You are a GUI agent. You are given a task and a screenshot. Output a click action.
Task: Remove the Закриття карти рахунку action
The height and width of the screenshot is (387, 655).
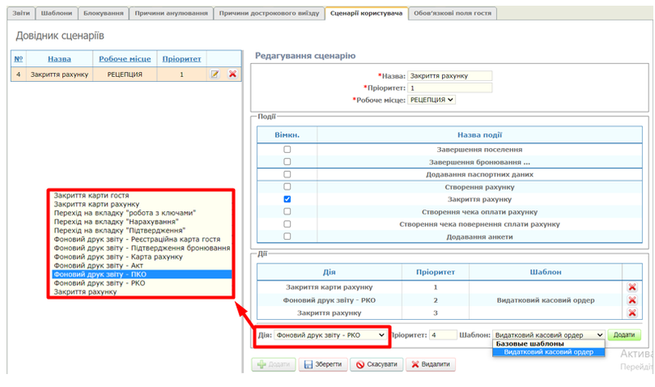(x=631, y=287)
